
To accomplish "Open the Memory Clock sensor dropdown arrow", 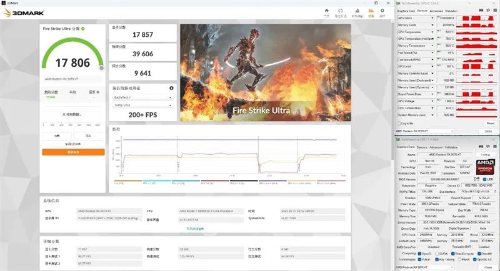I will click(x=432, y=25).
